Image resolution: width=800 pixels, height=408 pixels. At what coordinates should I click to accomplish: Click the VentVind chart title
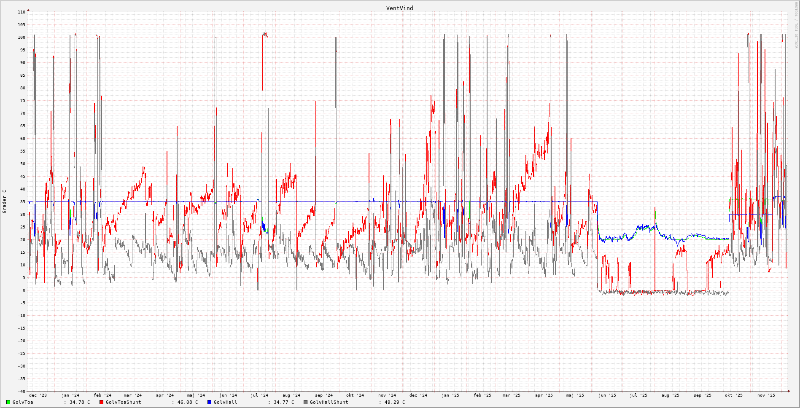pyautogui.click(x=399, y=8)
